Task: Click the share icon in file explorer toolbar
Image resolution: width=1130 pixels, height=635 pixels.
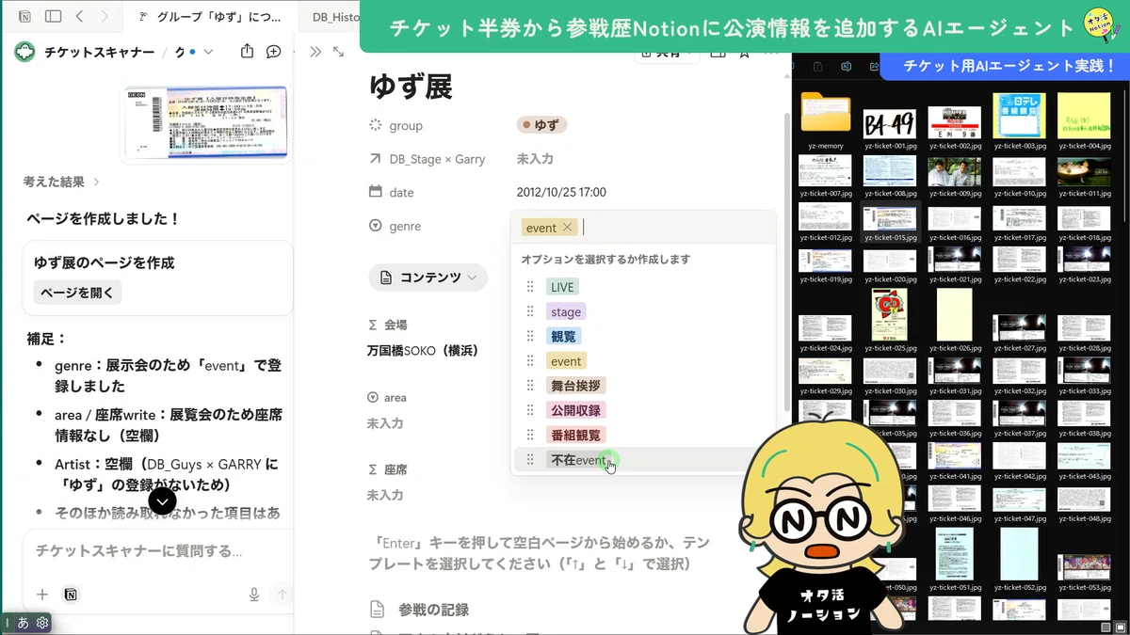Action: point(875,66)
